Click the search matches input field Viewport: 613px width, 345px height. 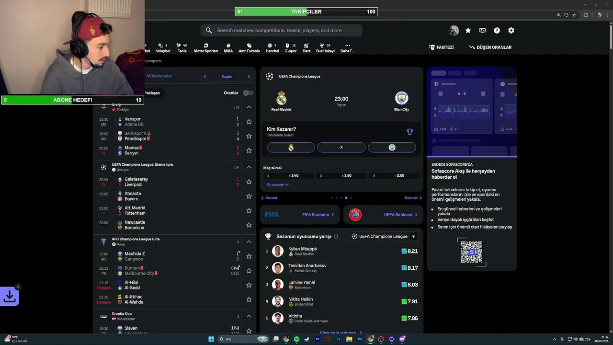click(282, 30)
